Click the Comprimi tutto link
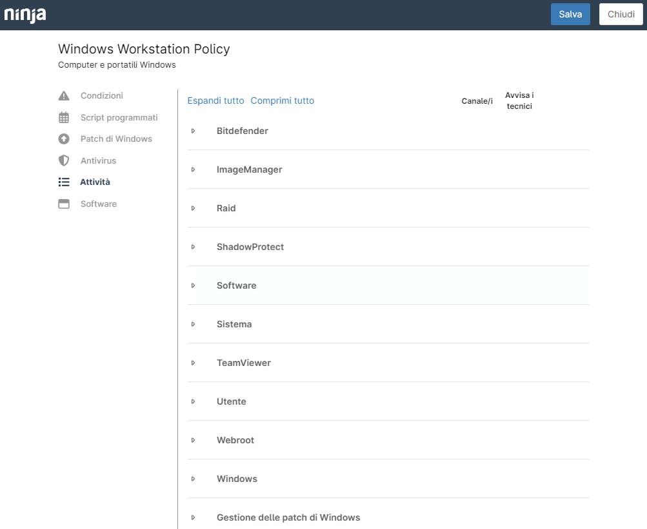The height and width of the screenshot is (529, 647). coord(282,101)
